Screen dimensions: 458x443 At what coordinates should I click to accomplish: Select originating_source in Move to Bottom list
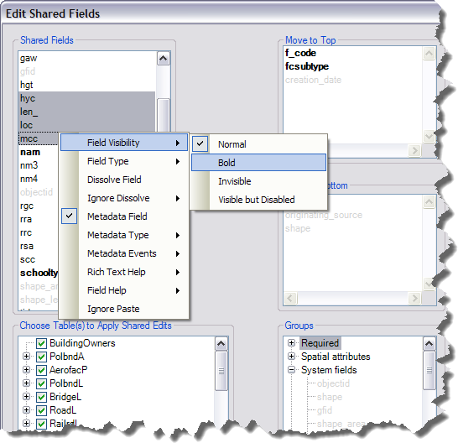324,215
